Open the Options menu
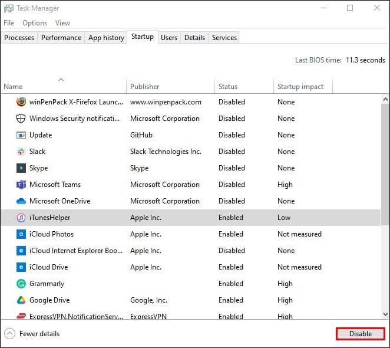Image resolution: width=390 pixels, height=348 pixels. click(x=35, y=23)
